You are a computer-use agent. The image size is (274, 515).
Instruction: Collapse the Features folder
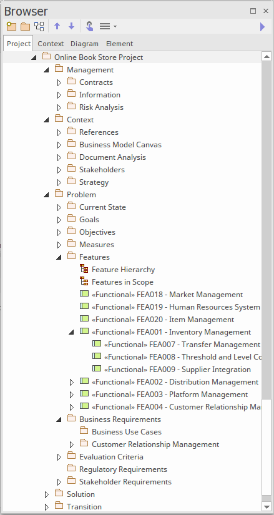coord(59,257)
